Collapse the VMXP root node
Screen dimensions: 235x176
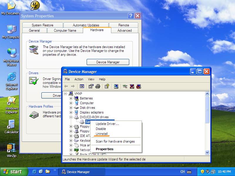coord(65,94)
